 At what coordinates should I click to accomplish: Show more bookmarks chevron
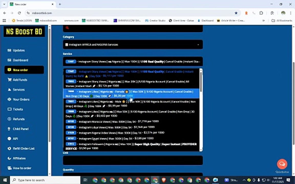coord(264,20)
